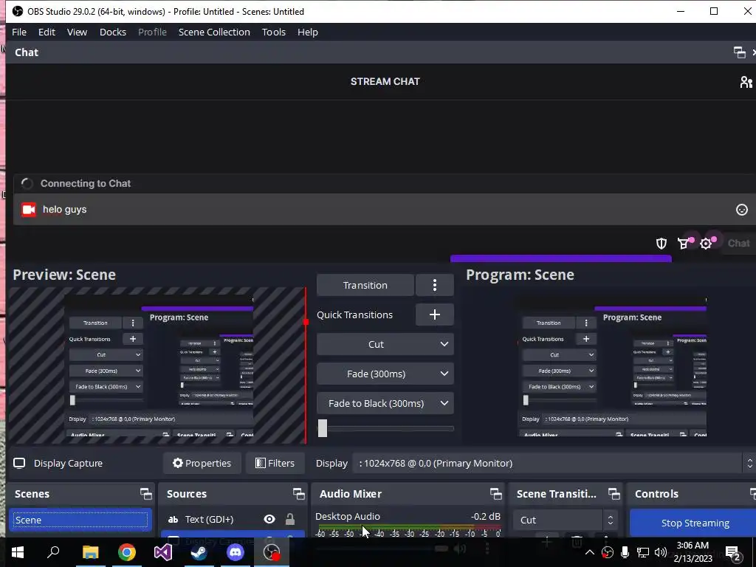Toggle lock on Text (GDI+) source

point(289,519)
